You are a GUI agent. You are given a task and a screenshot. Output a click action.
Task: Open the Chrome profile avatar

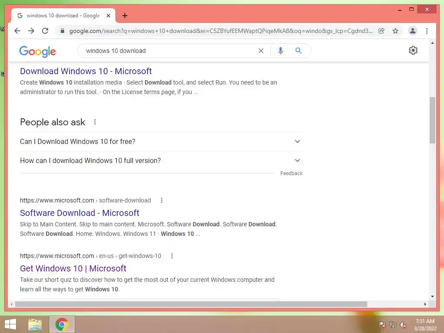[413, 31]
